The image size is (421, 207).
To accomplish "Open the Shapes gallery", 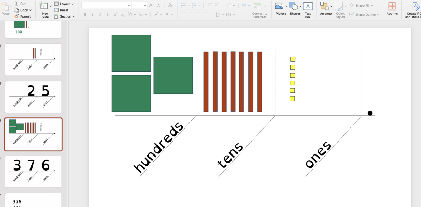I will [x=295, y=9].
